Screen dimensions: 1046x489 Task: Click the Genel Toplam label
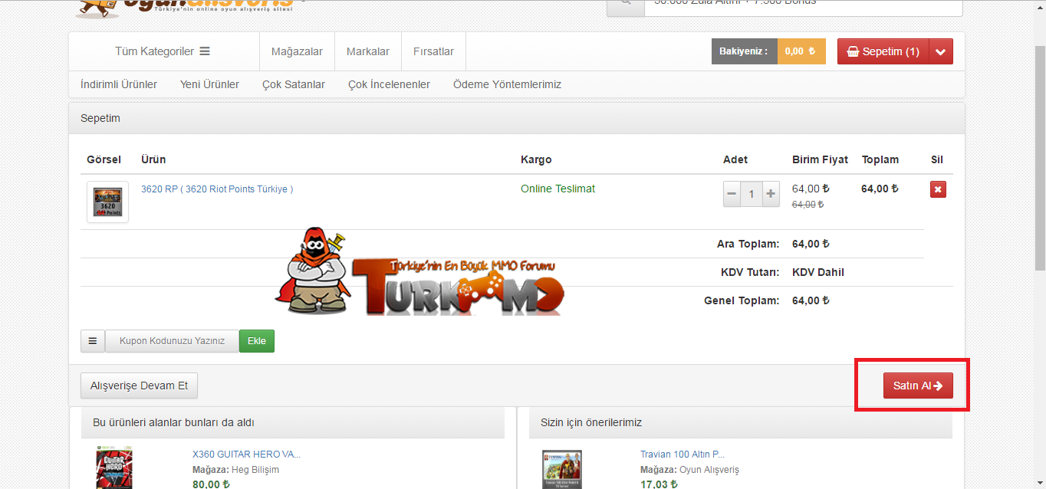742,300
